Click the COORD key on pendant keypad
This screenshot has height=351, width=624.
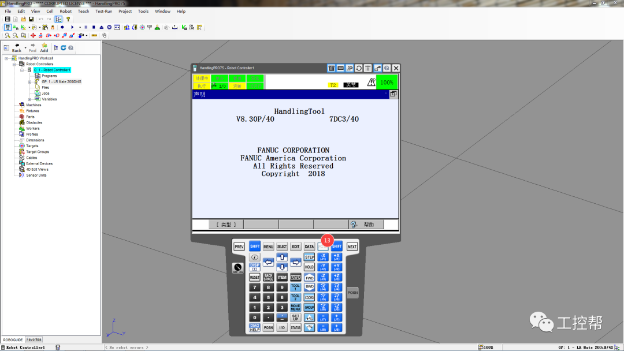[x=309, y=297]
